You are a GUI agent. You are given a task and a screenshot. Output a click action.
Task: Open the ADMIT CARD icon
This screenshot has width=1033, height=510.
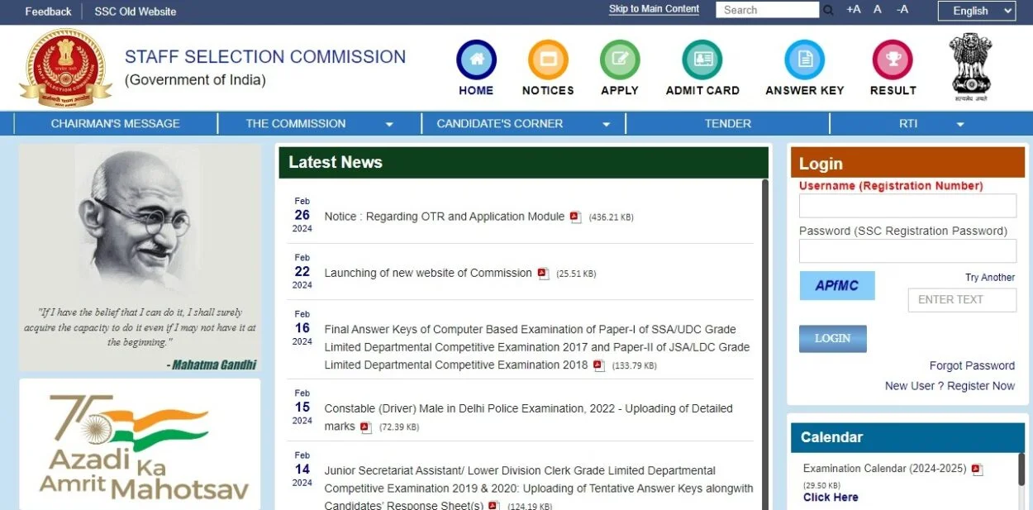702,60
